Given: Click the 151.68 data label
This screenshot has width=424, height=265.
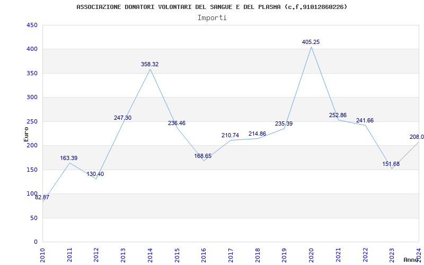Looking at the screenshot, I should (391, 164).
